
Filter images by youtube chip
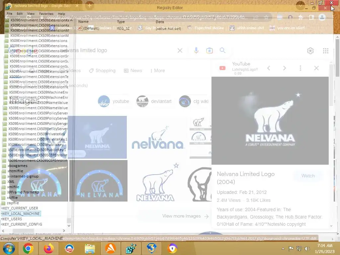pyautogui.click(x=114, y=101)
